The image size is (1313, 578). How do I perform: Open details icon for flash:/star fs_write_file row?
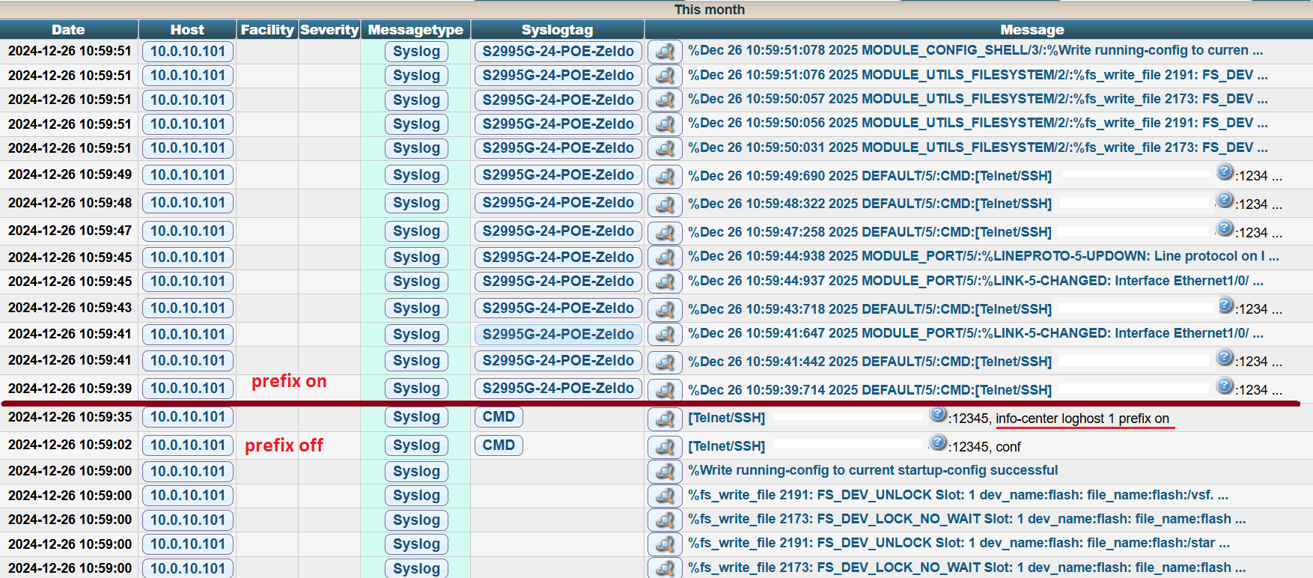[x=665, y=544]
